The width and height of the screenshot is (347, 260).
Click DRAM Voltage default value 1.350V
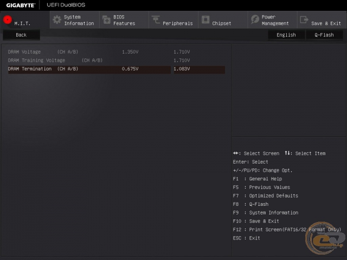point(130,52)
